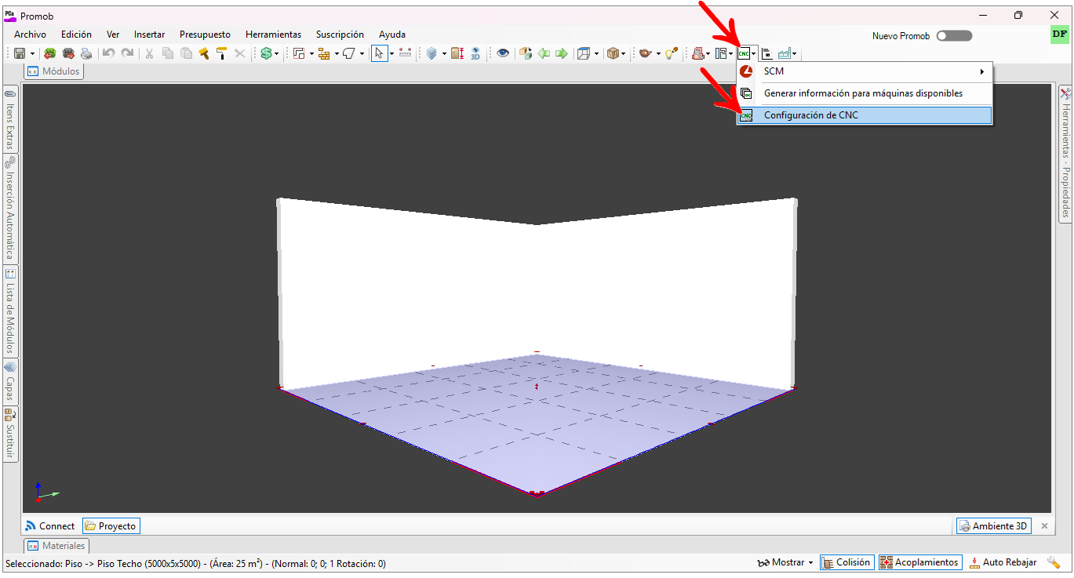The width and height of the screenshot is (1074, 578).
Task: Click the Delete X icon
Action: coord(240,53)
